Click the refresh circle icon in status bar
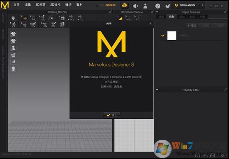Viewport: 229px width, 159px height. click(222, 155)
